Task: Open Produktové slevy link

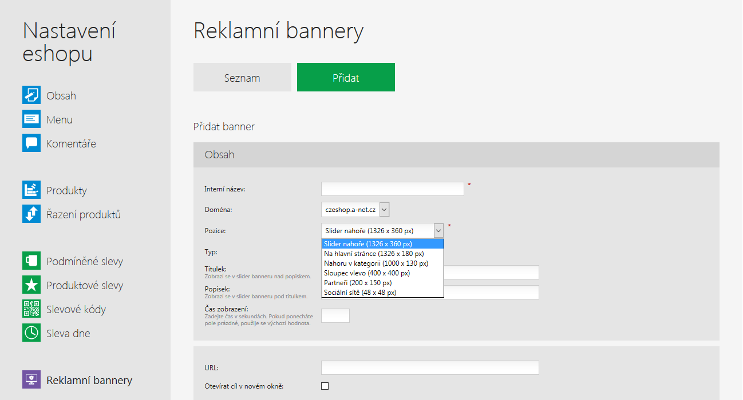Action: (x=85, y=285)
